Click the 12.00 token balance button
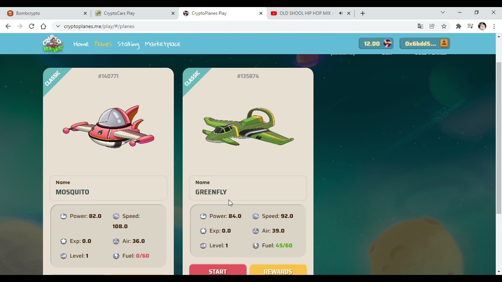The image size is (502, 282). pos(376,43)
